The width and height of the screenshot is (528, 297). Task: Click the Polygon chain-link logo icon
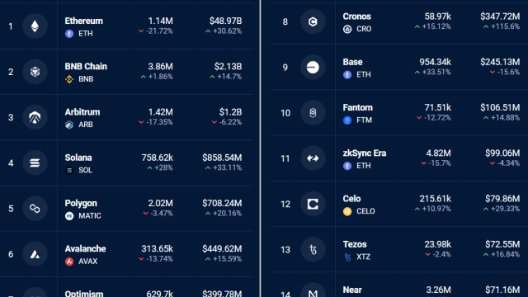tap(35, 209)
